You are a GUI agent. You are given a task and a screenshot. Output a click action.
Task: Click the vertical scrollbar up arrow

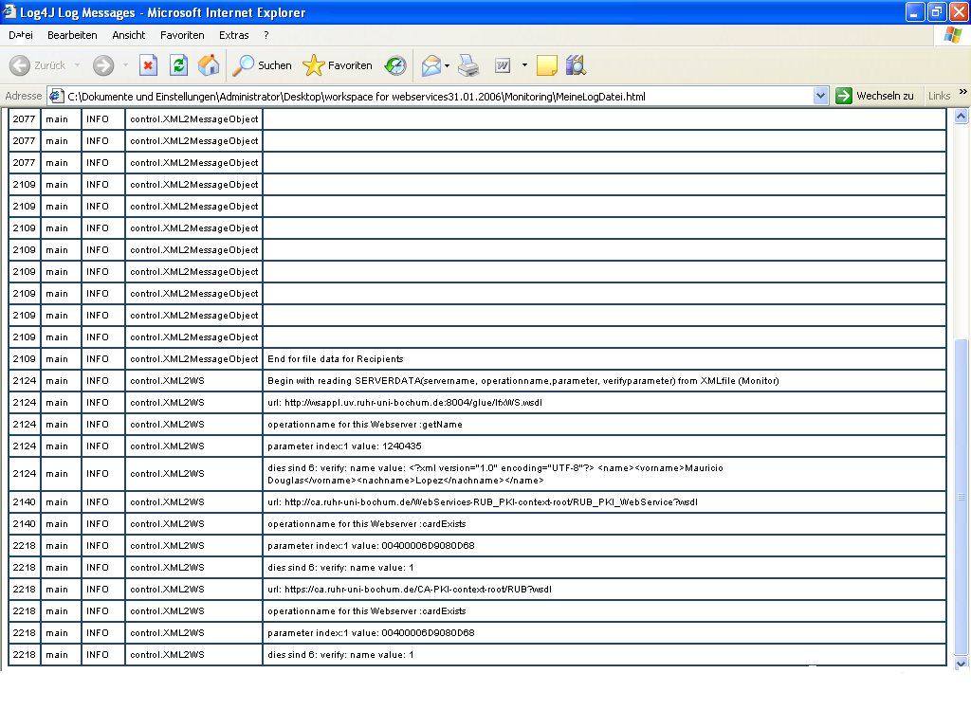962,116
